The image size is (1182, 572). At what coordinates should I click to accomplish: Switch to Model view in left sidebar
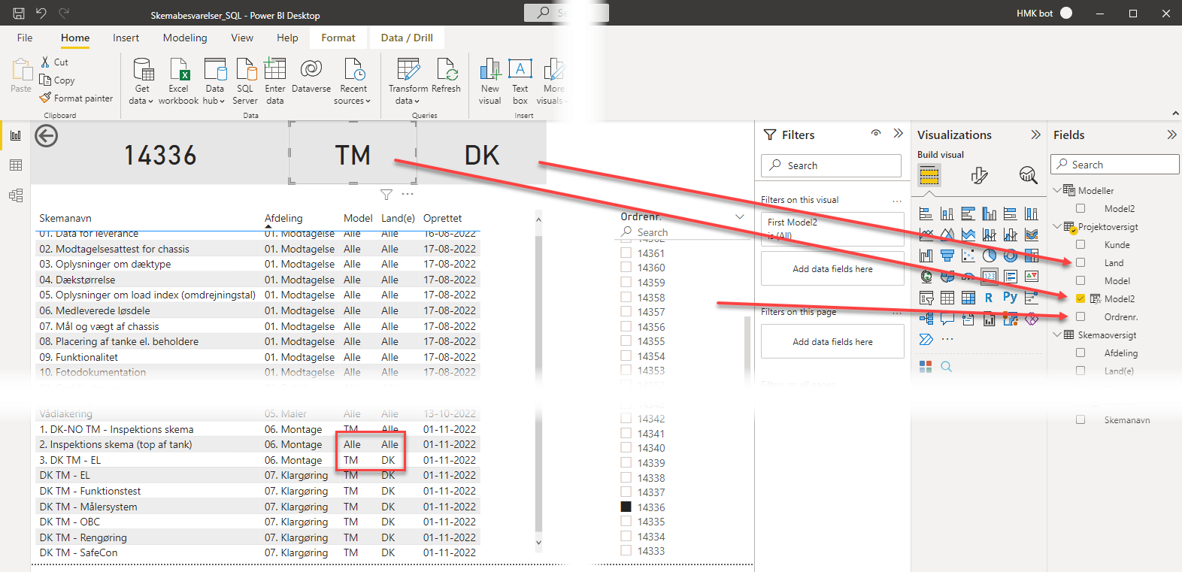[x=16, y=195]
